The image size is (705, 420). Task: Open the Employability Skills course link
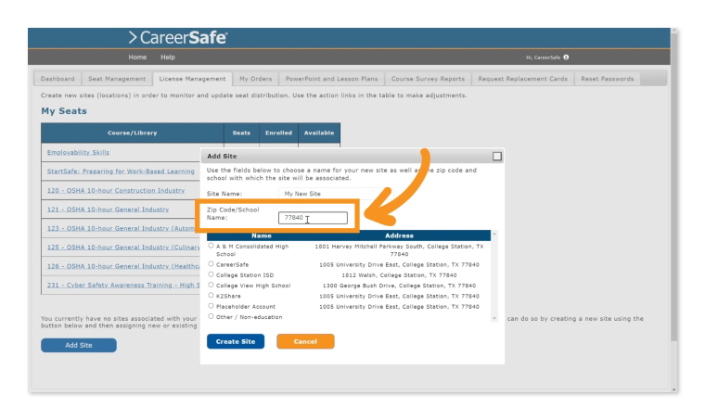coord(78,152)
